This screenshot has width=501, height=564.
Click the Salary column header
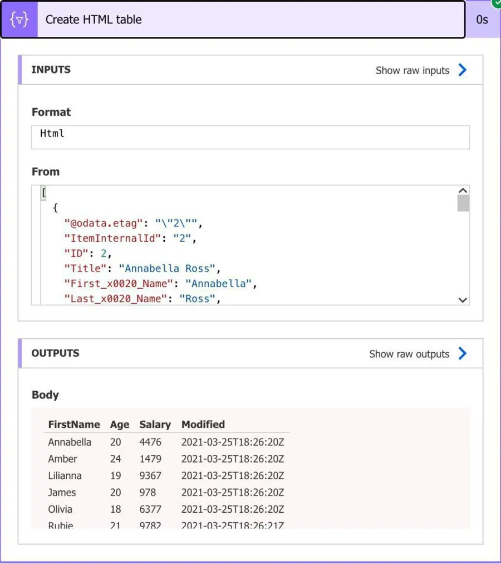click(x=155, y=425)
